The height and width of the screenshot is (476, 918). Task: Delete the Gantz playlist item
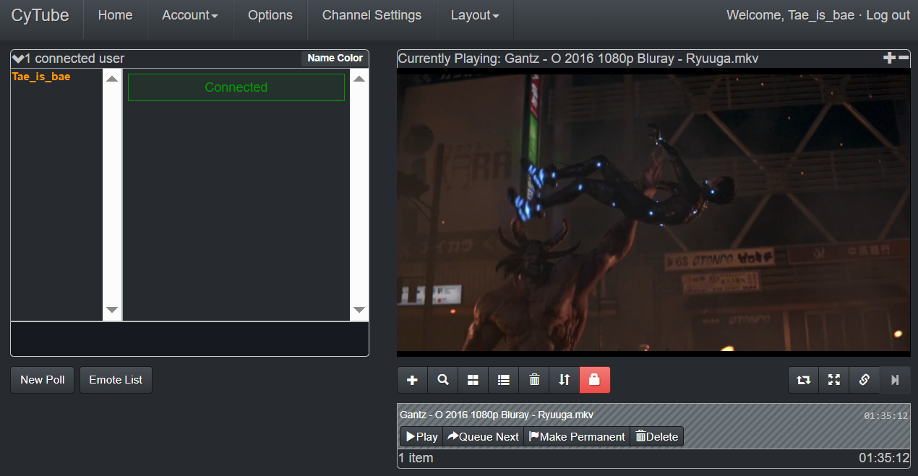pos(656,436)
